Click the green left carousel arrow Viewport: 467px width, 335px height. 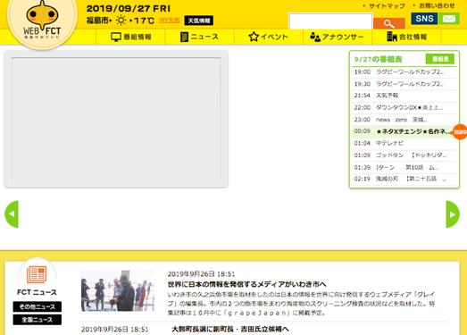click(x=12, y=214)
